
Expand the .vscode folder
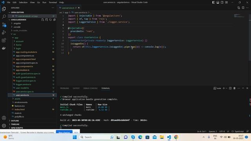click(32, 27)
